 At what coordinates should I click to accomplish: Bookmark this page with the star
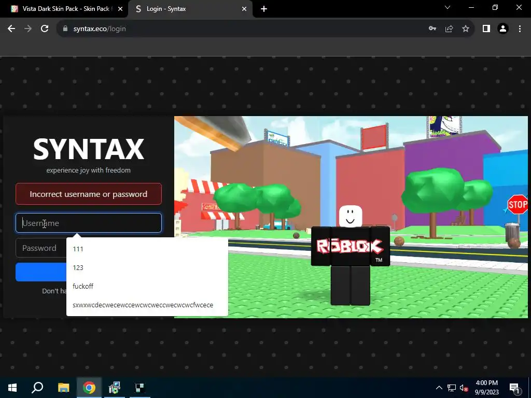466,29
